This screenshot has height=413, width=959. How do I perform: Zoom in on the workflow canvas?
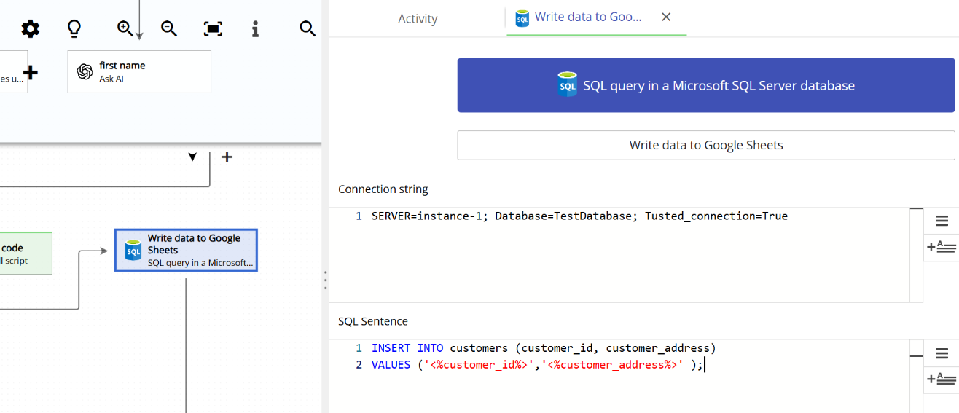125,28
